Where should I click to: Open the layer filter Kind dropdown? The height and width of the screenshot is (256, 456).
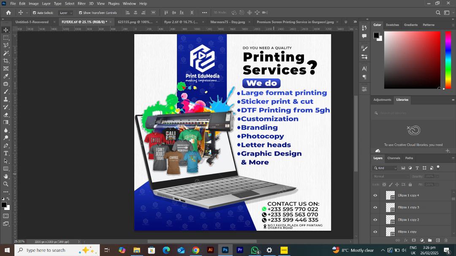point(385,168)
